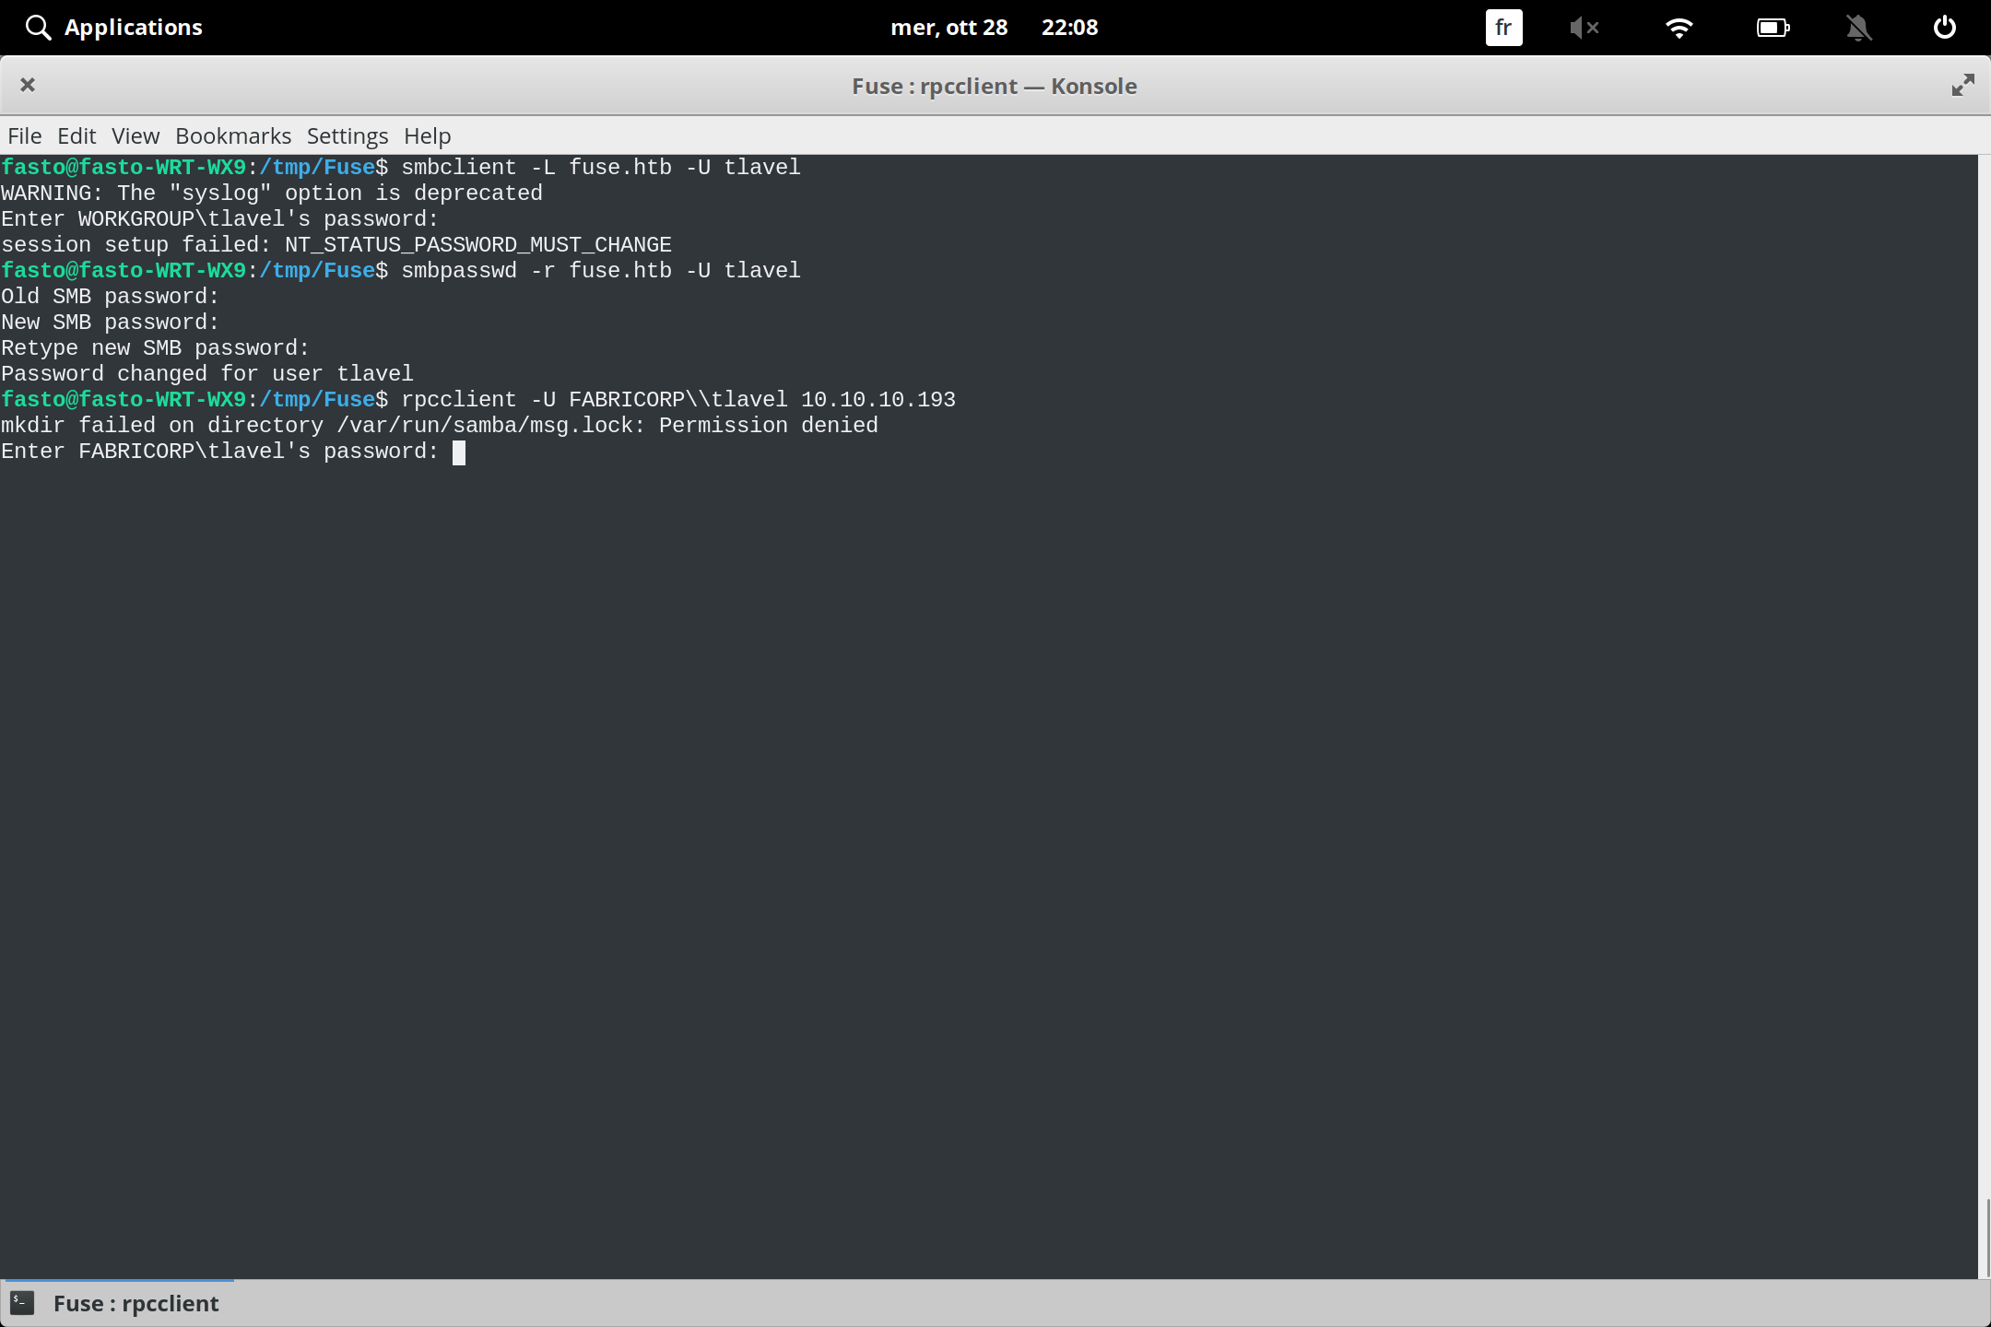Click the clock showing 22:08
Screen dimensions: 1991x1327
point(1069,27)
